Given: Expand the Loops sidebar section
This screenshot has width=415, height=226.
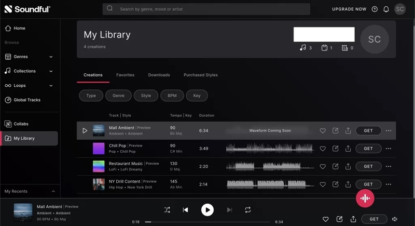Looking at the screenshot, I should tap(51, 86).
